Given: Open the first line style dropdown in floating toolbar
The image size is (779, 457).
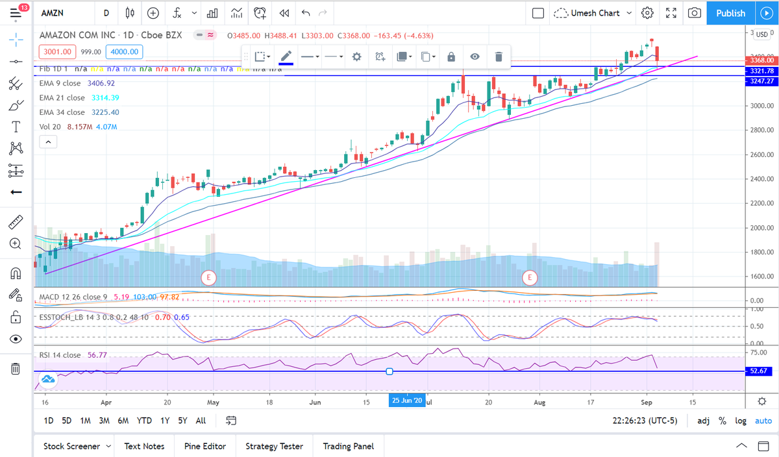Looking at the screenshot, I should click(x=310, y=56).
